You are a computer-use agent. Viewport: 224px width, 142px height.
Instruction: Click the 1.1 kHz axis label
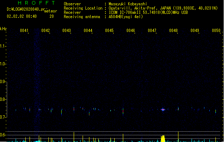pyautogui.click(x=2, y=46)
